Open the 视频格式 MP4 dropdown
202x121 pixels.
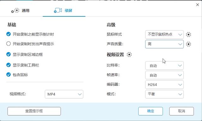[64, 94]
